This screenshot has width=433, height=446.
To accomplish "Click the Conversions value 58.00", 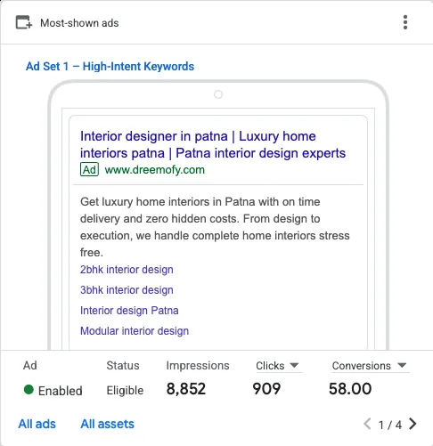I will tap(350, 389).
